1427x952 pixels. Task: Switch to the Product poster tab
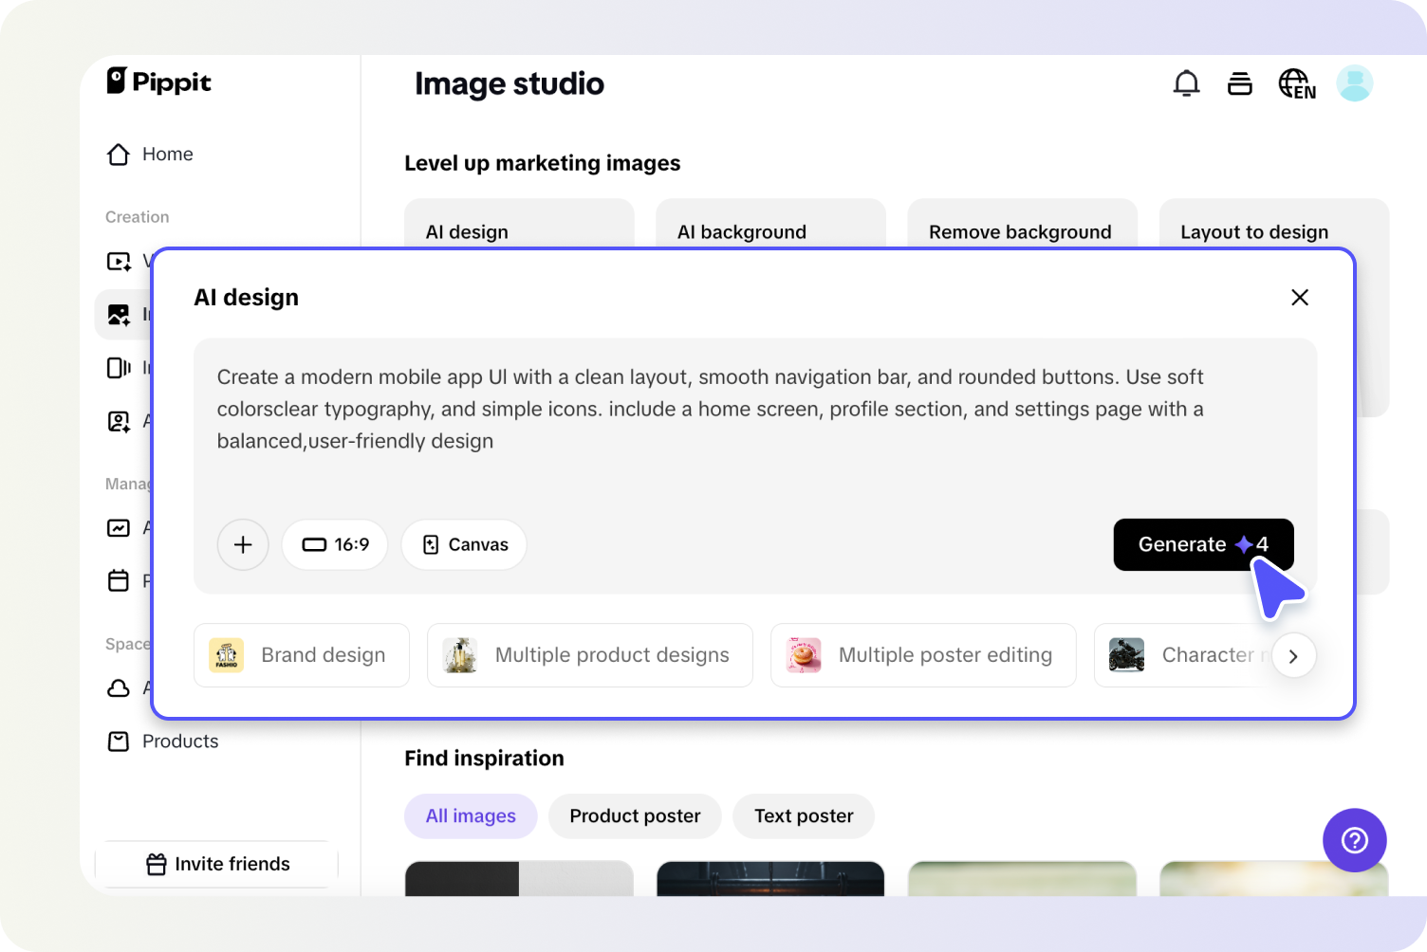634,815
